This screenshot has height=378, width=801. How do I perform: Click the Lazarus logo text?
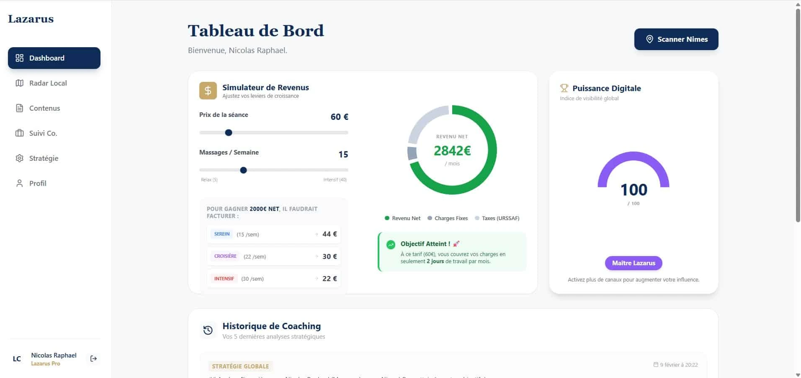coord(31,19)
